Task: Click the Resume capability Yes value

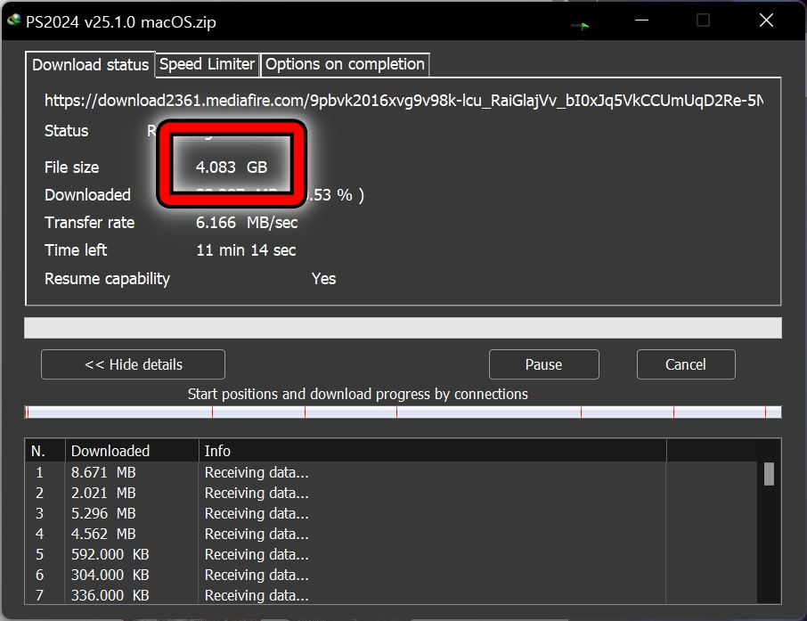Action: point(323,279)
